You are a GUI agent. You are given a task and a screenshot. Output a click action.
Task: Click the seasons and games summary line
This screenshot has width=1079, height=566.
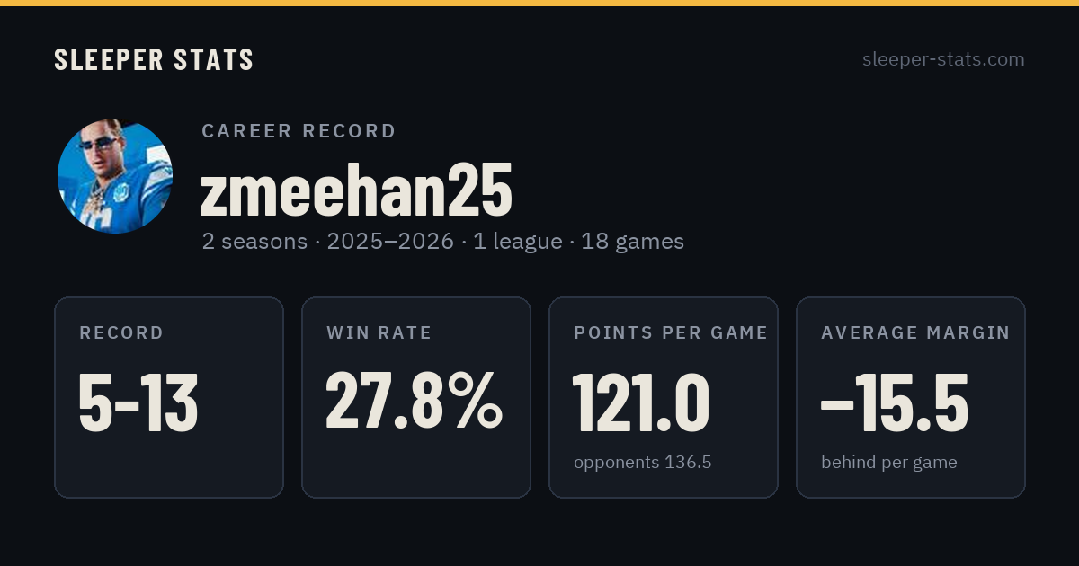pos(442,242)
